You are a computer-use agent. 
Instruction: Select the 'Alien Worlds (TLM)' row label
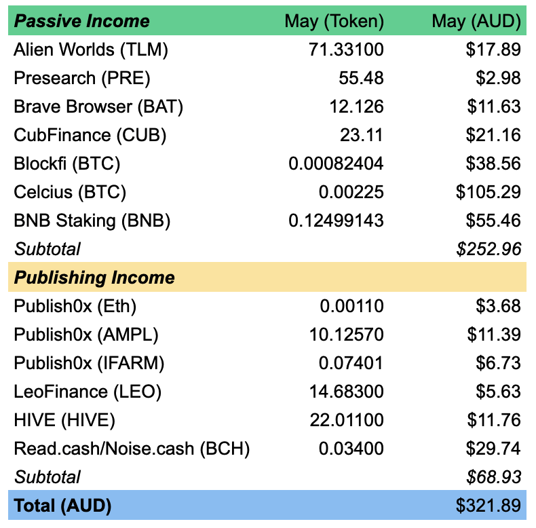point(91,50)
